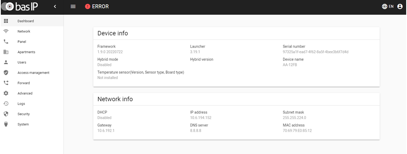
Task: Click the Logs history icon
Action: pos(6,103)
